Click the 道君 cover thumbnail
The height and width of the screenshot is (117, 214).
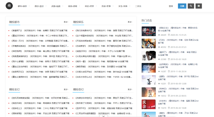tap(149, 80)
